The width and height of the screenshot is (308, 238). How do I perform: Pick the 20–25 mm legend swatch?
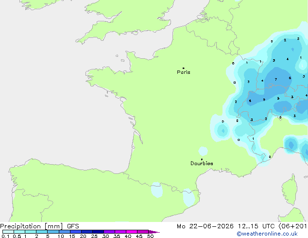[87, 232]
